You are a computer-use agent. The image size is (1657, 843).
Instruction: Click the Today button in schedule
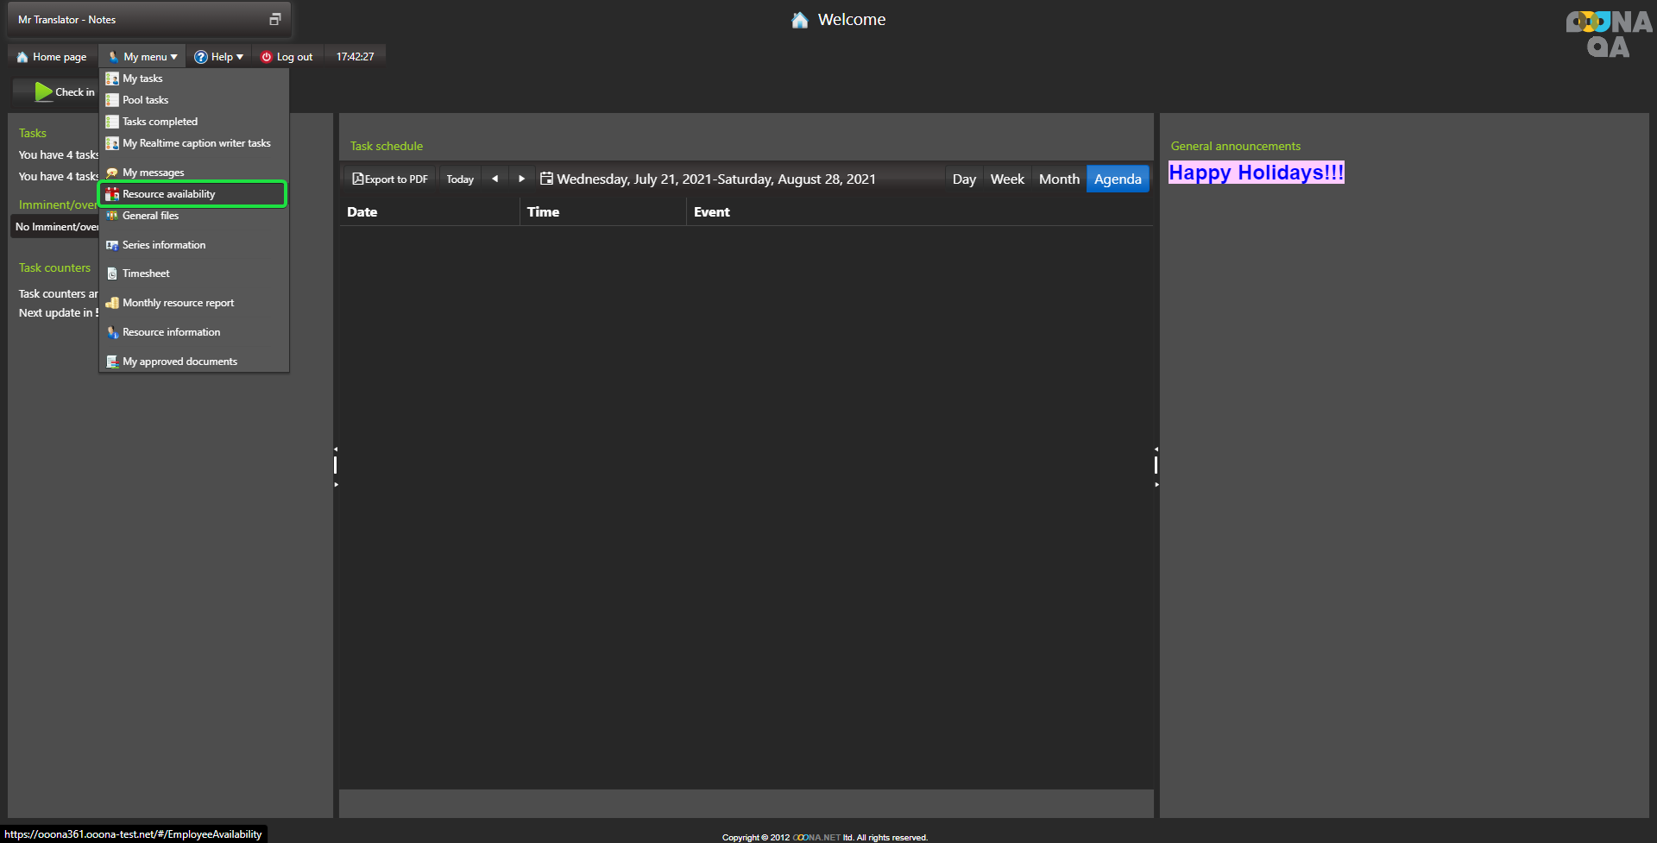tap(460, 179)
